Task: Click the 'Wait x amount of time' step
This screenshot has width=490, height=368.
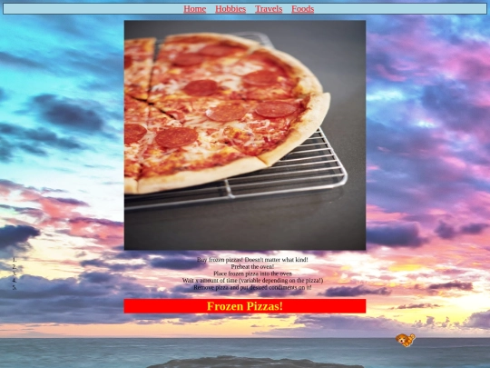Action: click(x=252, y=281)
